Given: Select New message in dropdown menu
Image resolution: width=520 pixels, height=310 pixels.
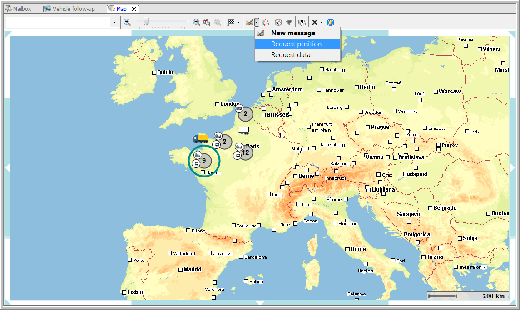Looking at the screenshot, I should click(293, 33).
